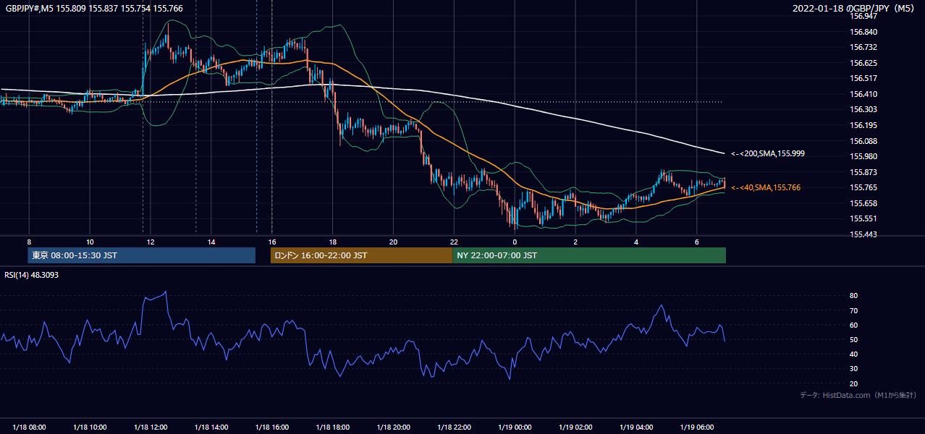Image resolution: width=925 pixels, height=434 pixels.
Task: Click the 200,SMA,155.999 moving average label
Action: [x=767, y=153]
